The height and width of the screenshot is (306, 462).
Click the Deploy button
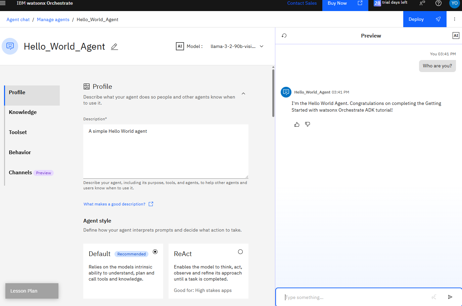pyautogui.click(x=425, y=19)
